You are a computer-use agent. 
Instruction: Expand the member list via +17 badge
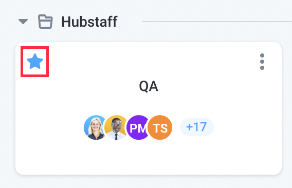(197, 127)
